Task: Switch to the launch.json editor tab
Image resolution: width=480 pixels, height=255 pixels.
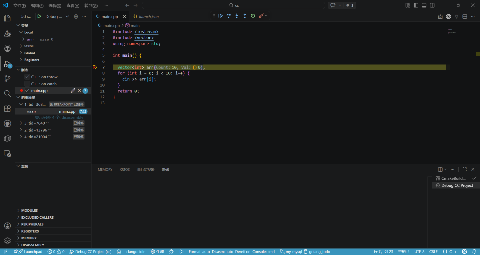Action: pos(148,16)
